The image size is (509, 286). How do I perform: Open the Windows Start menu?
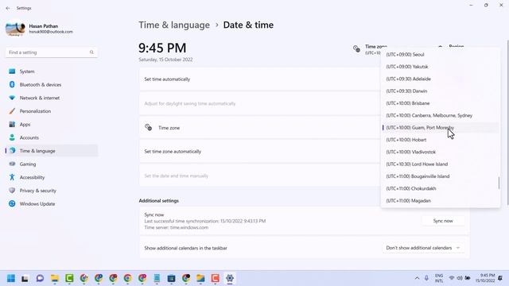[11, 278]
